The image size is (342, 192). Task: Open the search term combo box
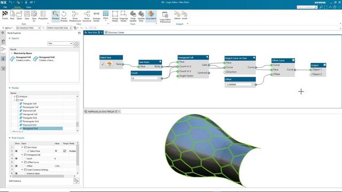pos(60,44)
